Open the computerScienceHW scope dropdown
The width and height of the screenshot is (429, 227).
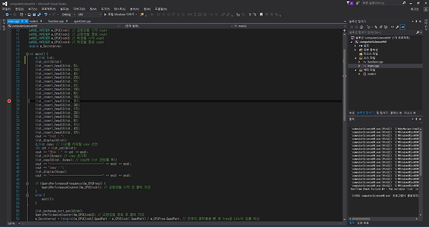pyautogui.click(x=64, y=26)
